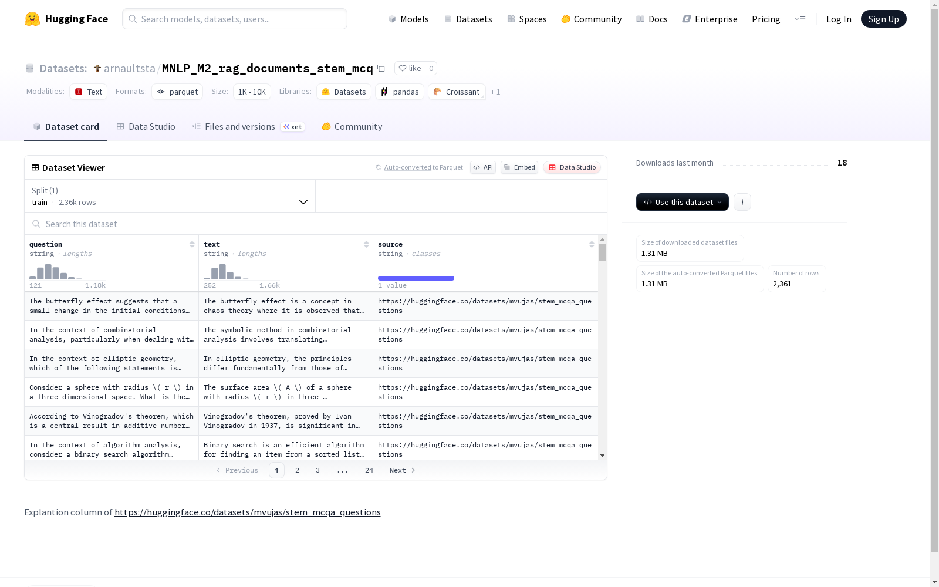Show the +1 more libraries

tap(495, 92)
